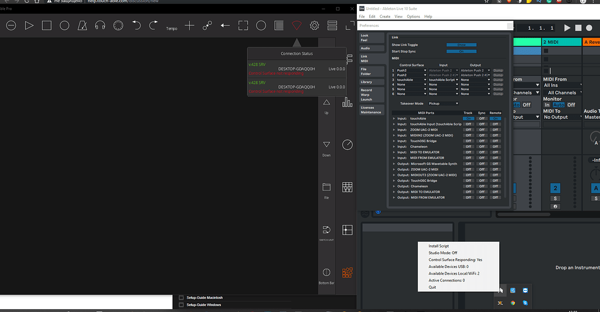Viewport: 600px width, 312px height.
Task: Click the record circle next to stop
Action: [x=64, y=26]
